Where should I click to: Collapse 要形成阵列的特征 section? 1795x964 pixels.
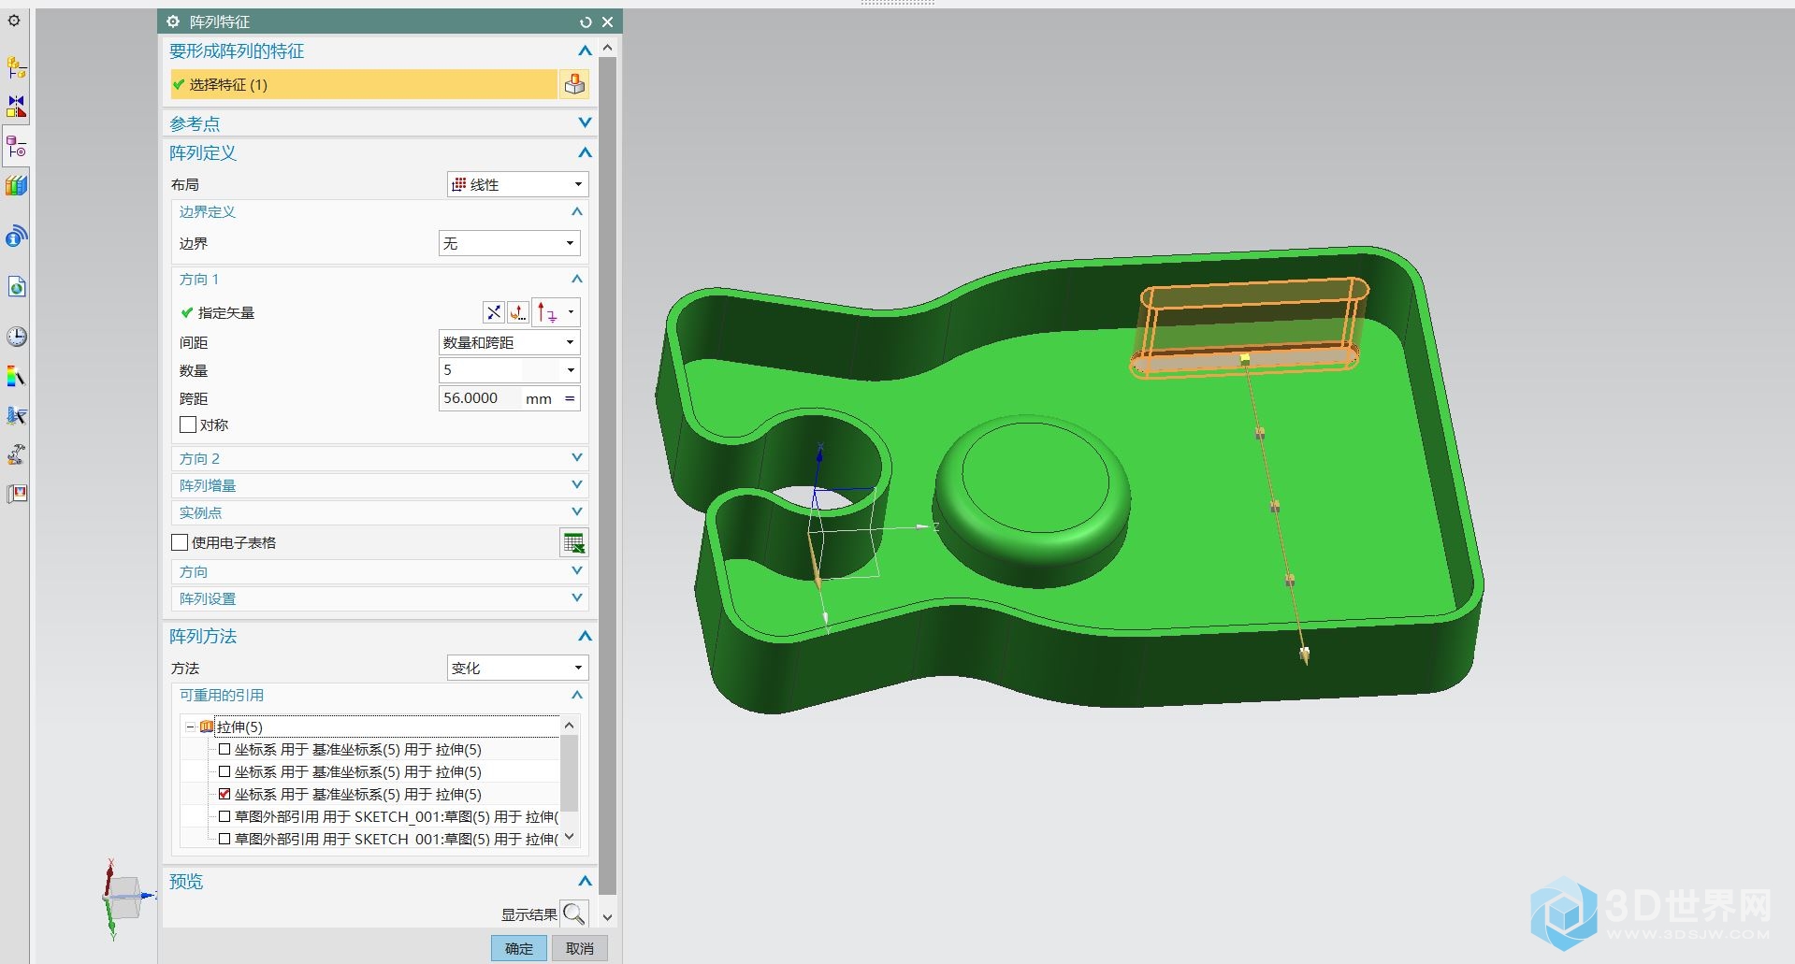(585, 50)
